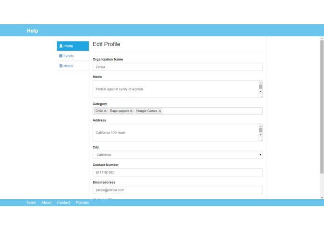
Task: Open the About footer link
Action: coord(46,203)
